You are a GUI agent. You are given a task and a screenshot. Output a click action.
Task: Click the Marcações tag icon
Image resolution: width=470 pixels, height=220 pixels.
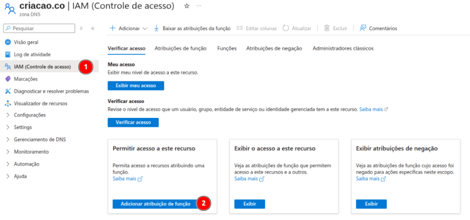tap(8, 79)
